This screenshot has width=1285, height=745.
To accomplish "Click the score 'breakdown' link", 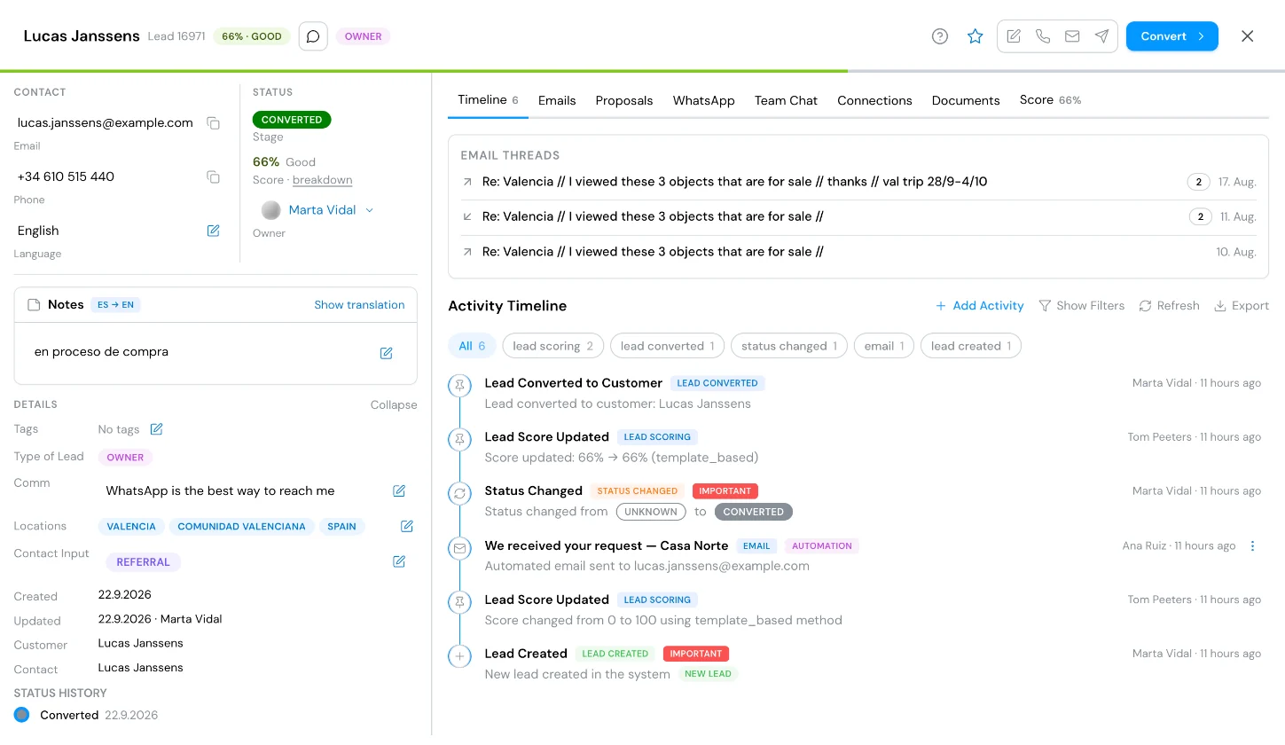I will coord(322,180).
